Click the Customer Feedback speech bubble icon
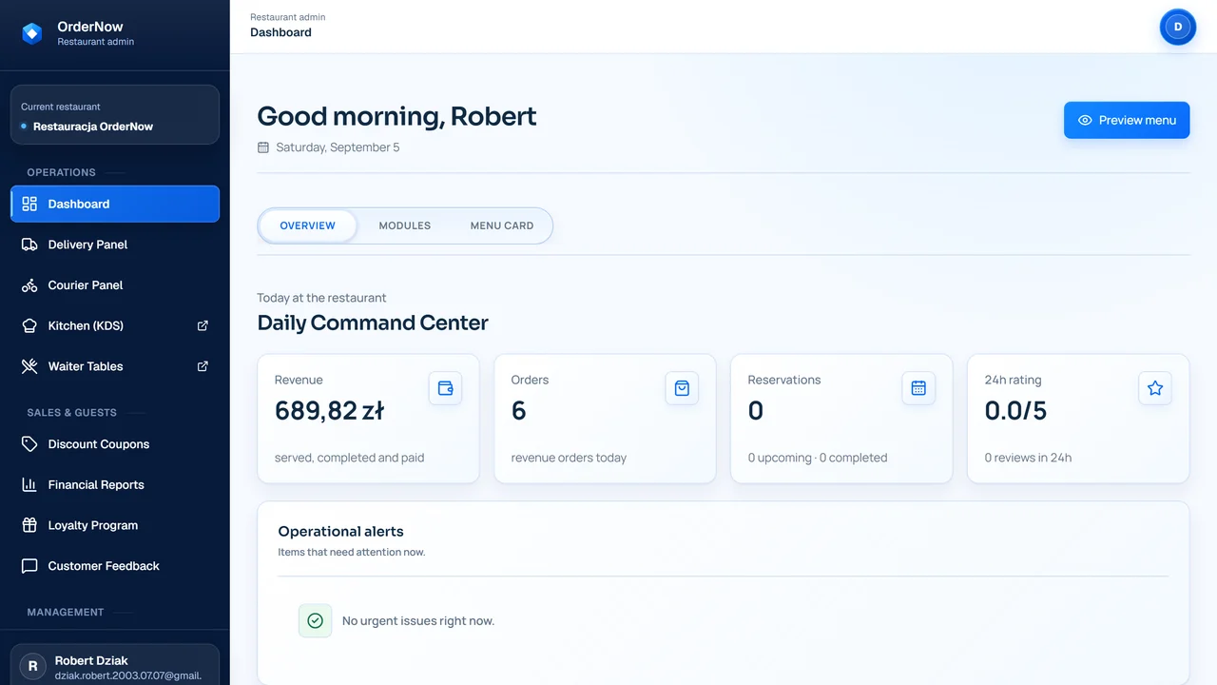1217x685 pixels. click(x=29, y=566)
